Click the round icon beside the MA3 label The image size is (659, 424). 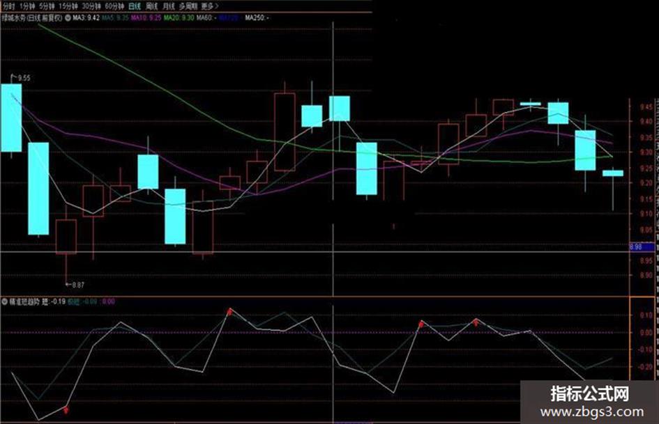pyautogui.click(x=68, y=18)
